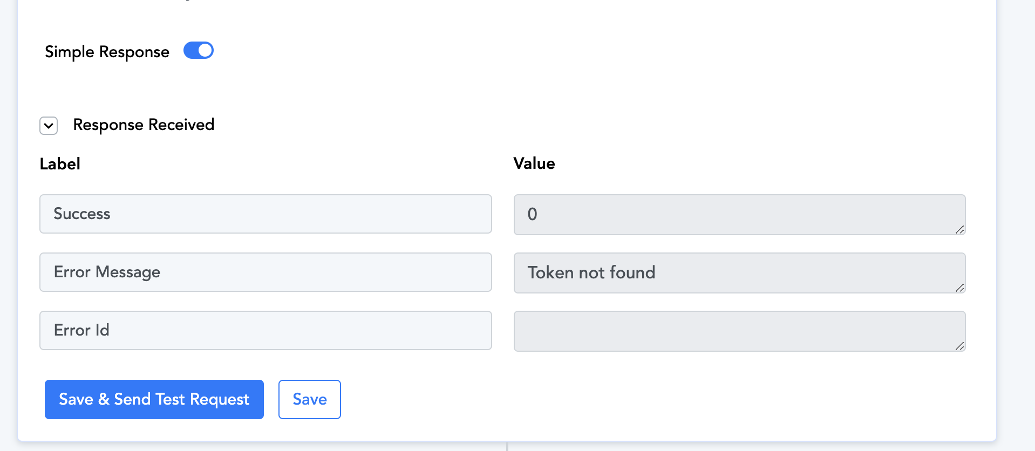This screenshot has width=1035, height=451.
Task: Click the Label column header
Action: (x=60, y=163)
